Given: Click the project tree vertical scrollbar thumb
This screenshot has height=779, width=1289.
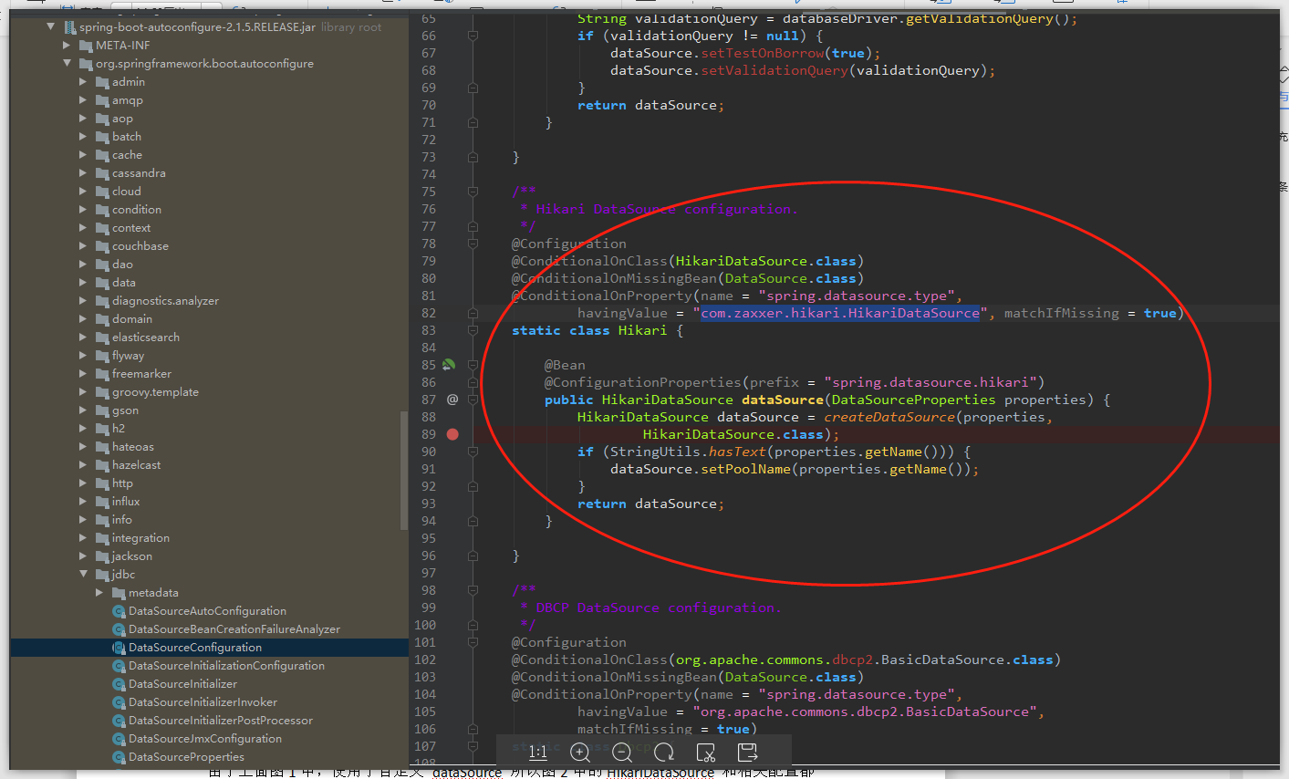Looking at the screenshot, I should click(x=404, y=470).
